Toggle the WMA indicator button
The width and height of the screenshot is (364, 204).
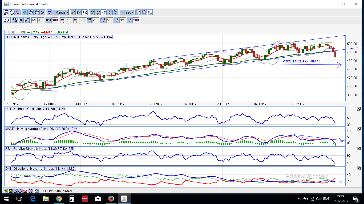[48, 20]
